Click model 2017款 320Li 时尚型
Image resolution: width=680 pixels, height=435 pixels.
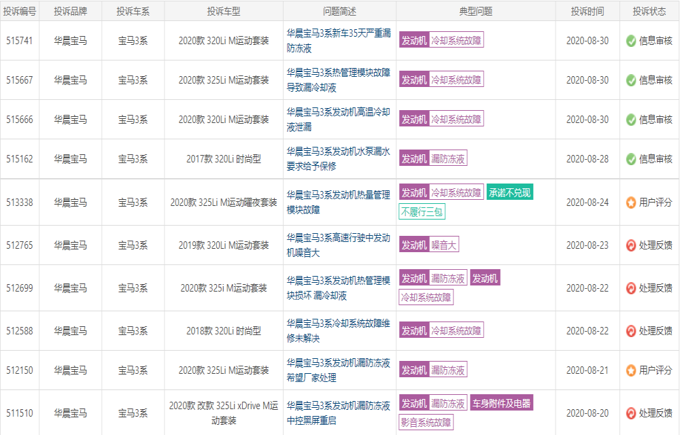click(223, 159)
